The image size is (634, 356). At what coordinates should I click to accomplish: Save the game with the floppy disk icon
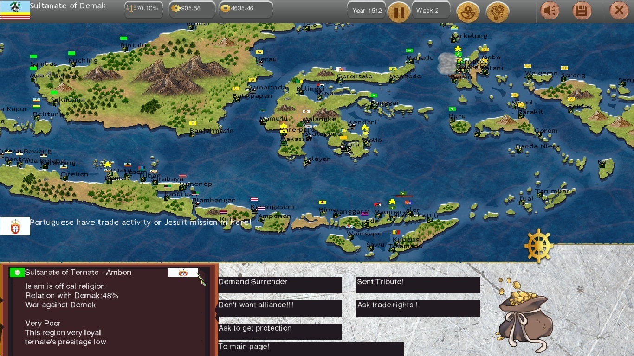pyautogui.click(x=582, y=11)
